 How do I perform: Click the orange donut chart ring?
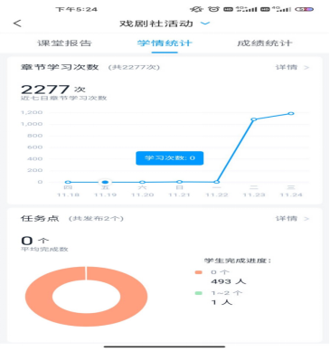(x=39, y=297)
